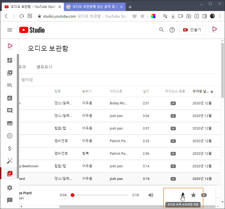Click the horizontal scrollbar at bottom
This screenshot has height=209, width=225.
(x=137, y=207)
